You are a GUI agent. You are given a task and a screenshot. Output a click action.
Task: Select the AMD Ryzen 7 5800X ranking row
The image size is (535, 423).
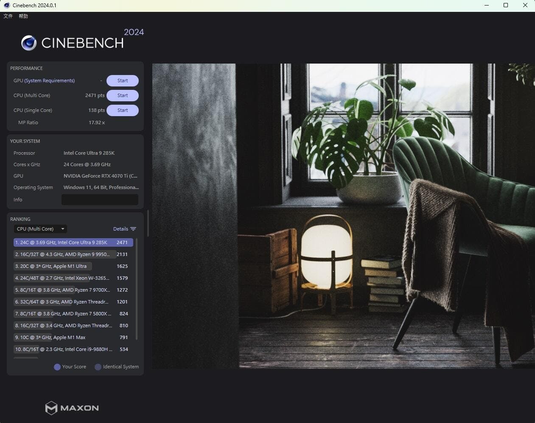point(73,314)
